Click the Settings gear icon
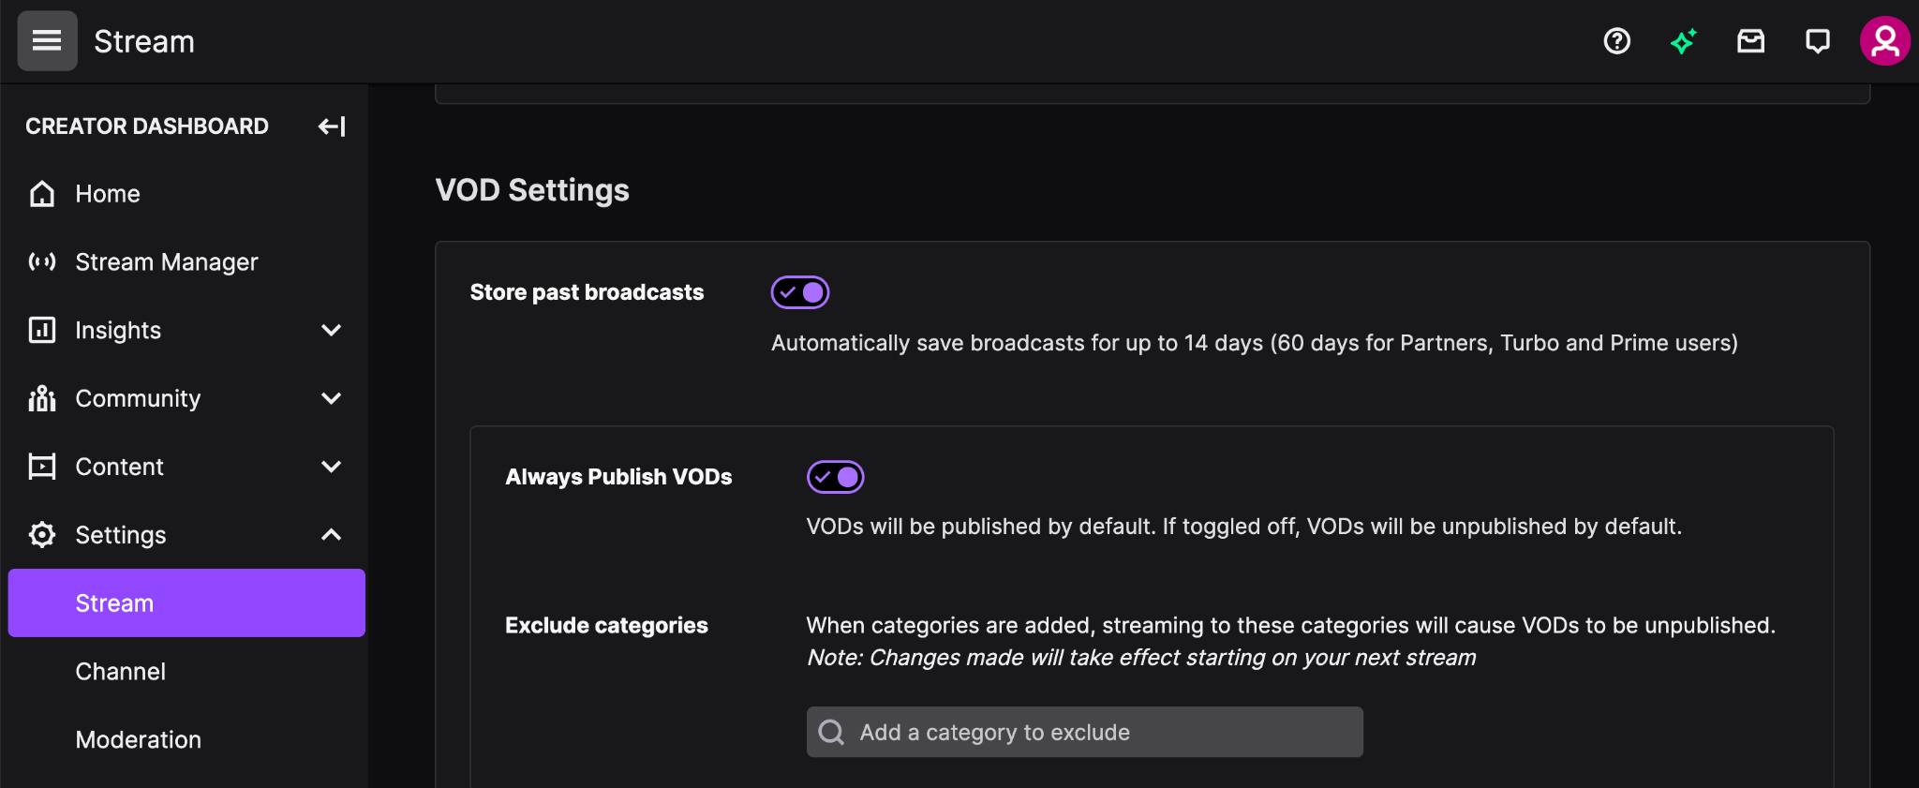 click(42, 535)
